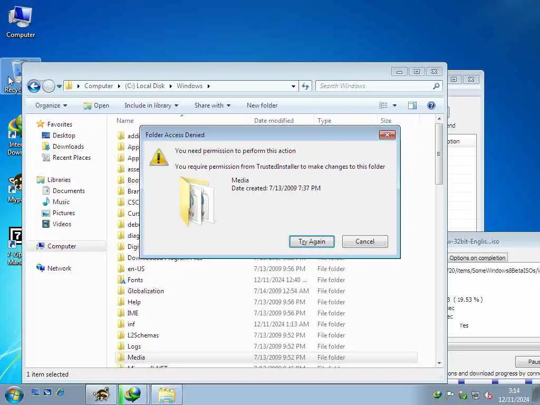
Task: Toggle the preview pane icon
Action: (x=412, y=105)
